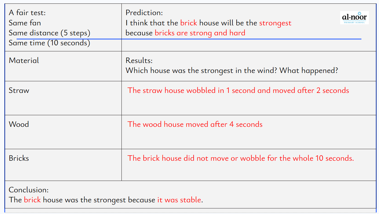Click the 'Conclusion:' heading
Screen dimensions: 379x214
coord(29,190)
